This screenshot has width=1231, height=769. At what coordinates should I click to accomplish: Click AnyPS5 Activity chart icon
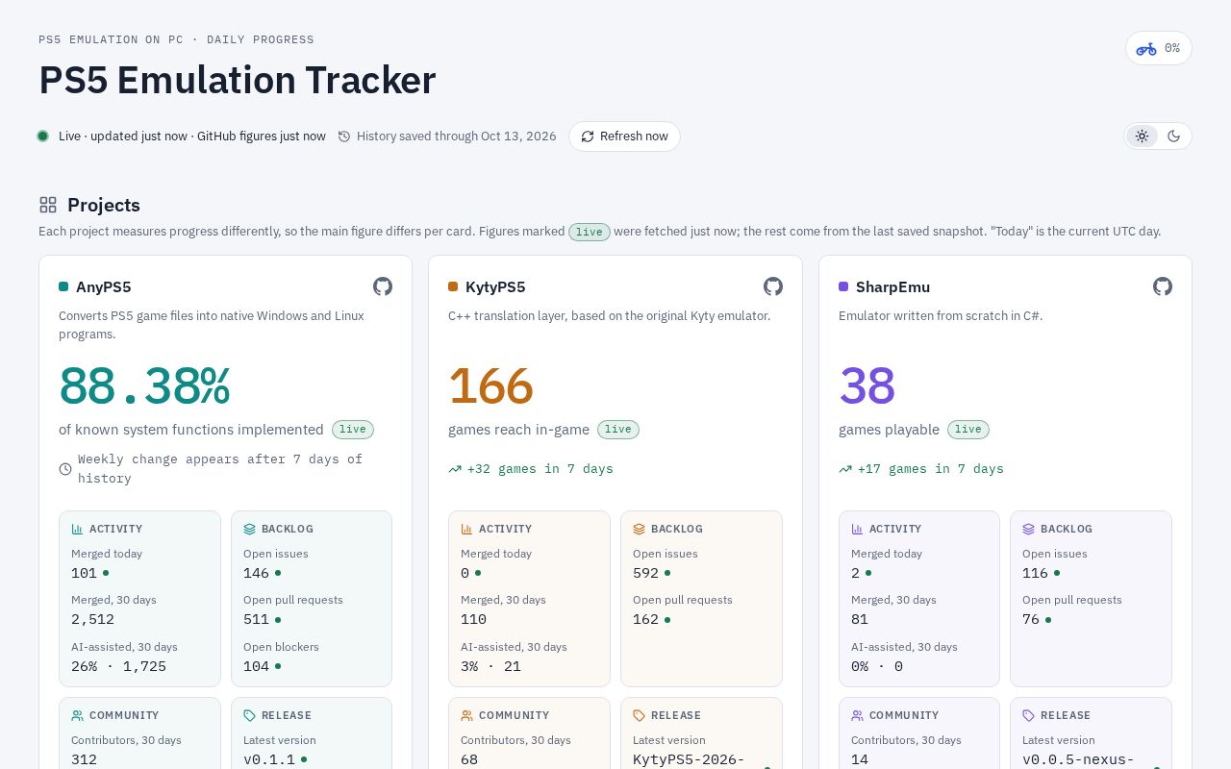[x=77, y=529]
